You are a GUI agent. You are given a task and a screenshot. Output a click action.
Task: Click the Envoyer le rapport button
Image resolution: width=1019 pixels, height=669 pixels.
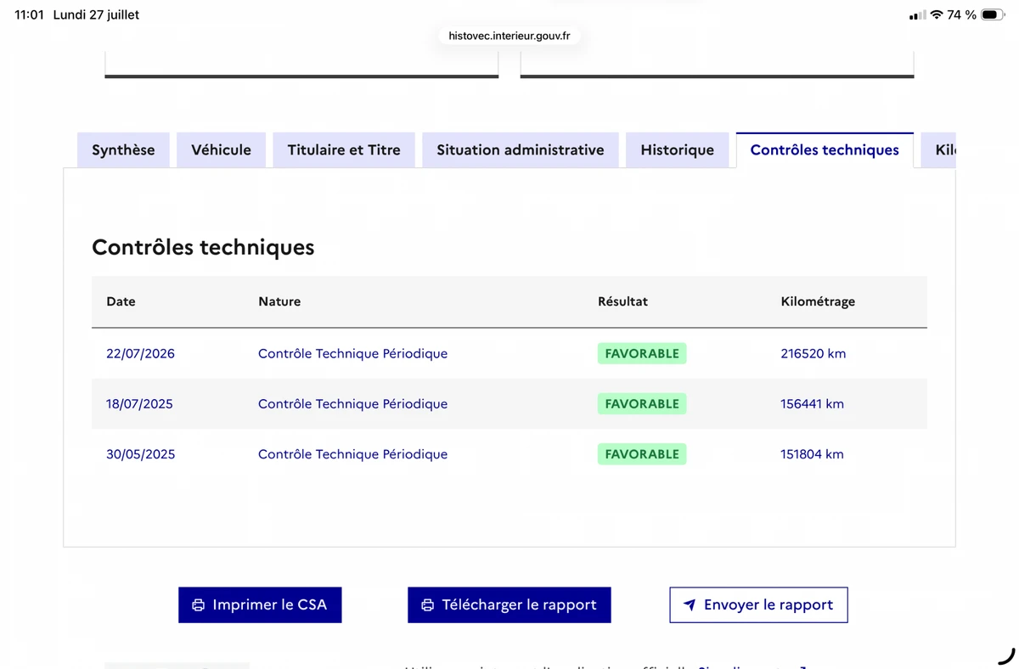tap(758, 605)
